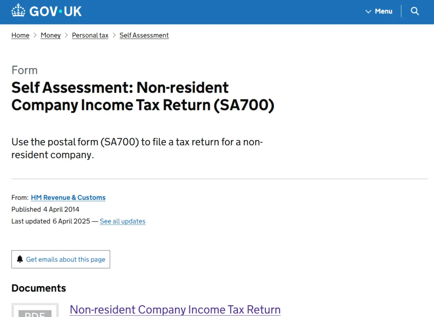The height and width of the screenshot is (317, 434).
Task: Open the Menu item in the top bar
Action: [x=383, y=11]
